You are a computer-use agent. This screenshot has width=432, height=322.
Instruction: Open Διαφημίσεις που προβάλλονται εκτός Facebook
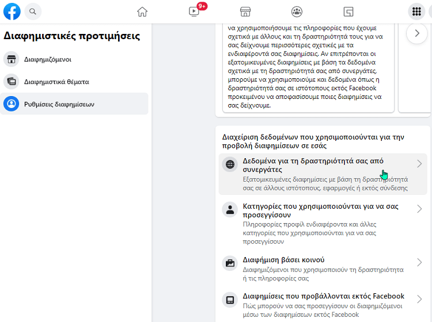323,305
